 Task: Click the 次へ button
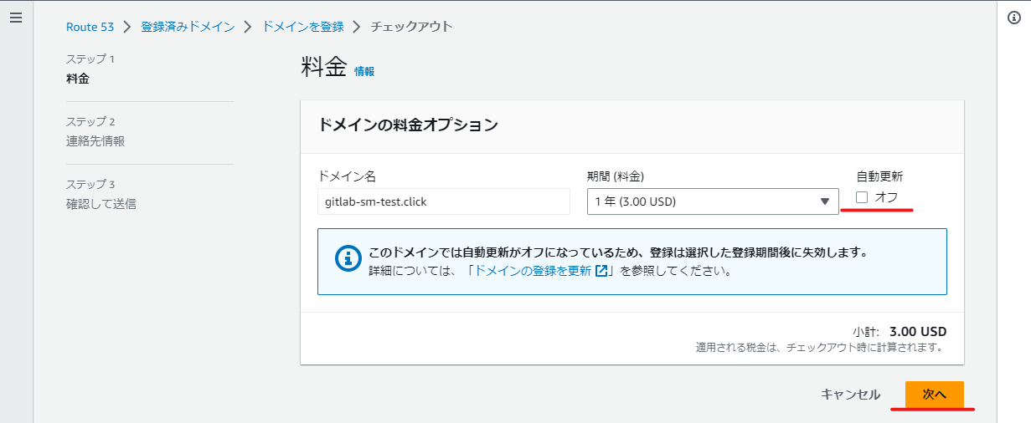point(935,395)
